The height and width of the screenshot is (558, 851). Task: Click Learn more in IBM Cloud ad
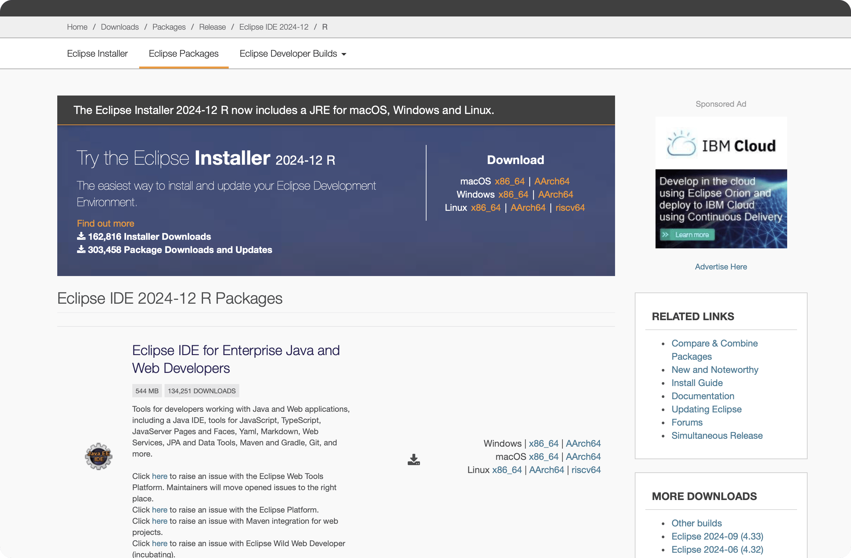pyautogui.click(x=687, y=235)
